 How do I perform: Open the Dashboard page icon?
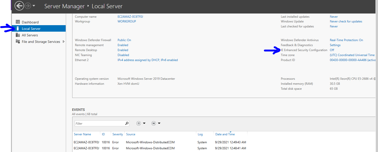(18, 22)
